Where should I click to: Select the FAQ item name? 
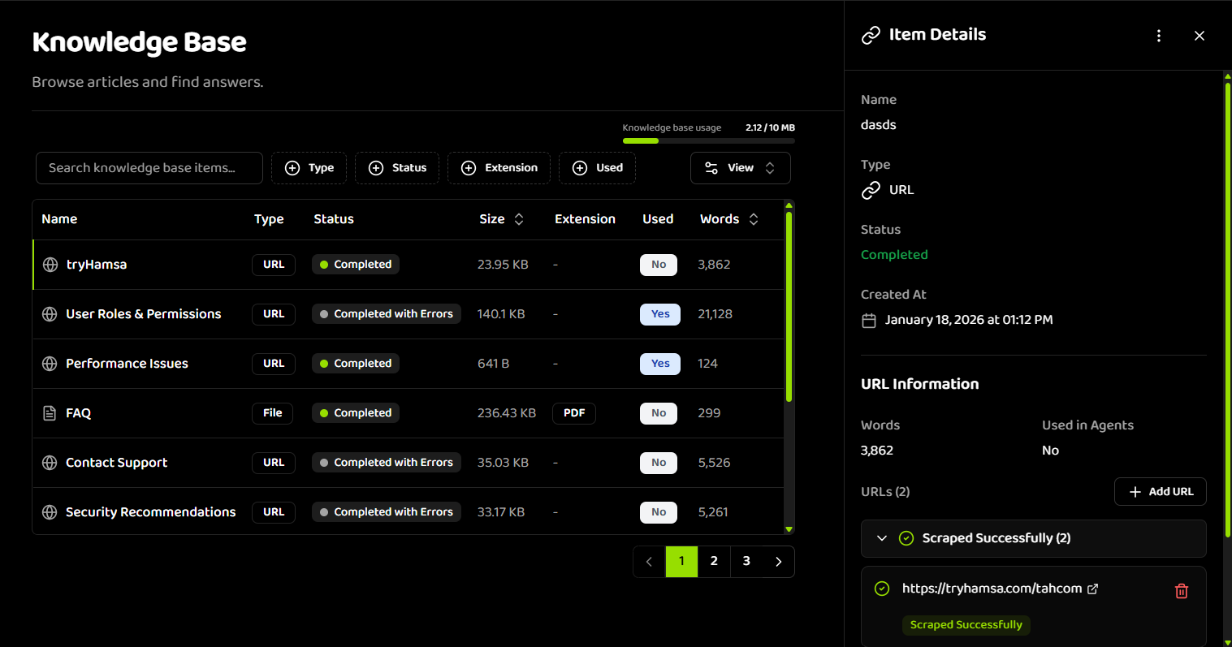78,413
